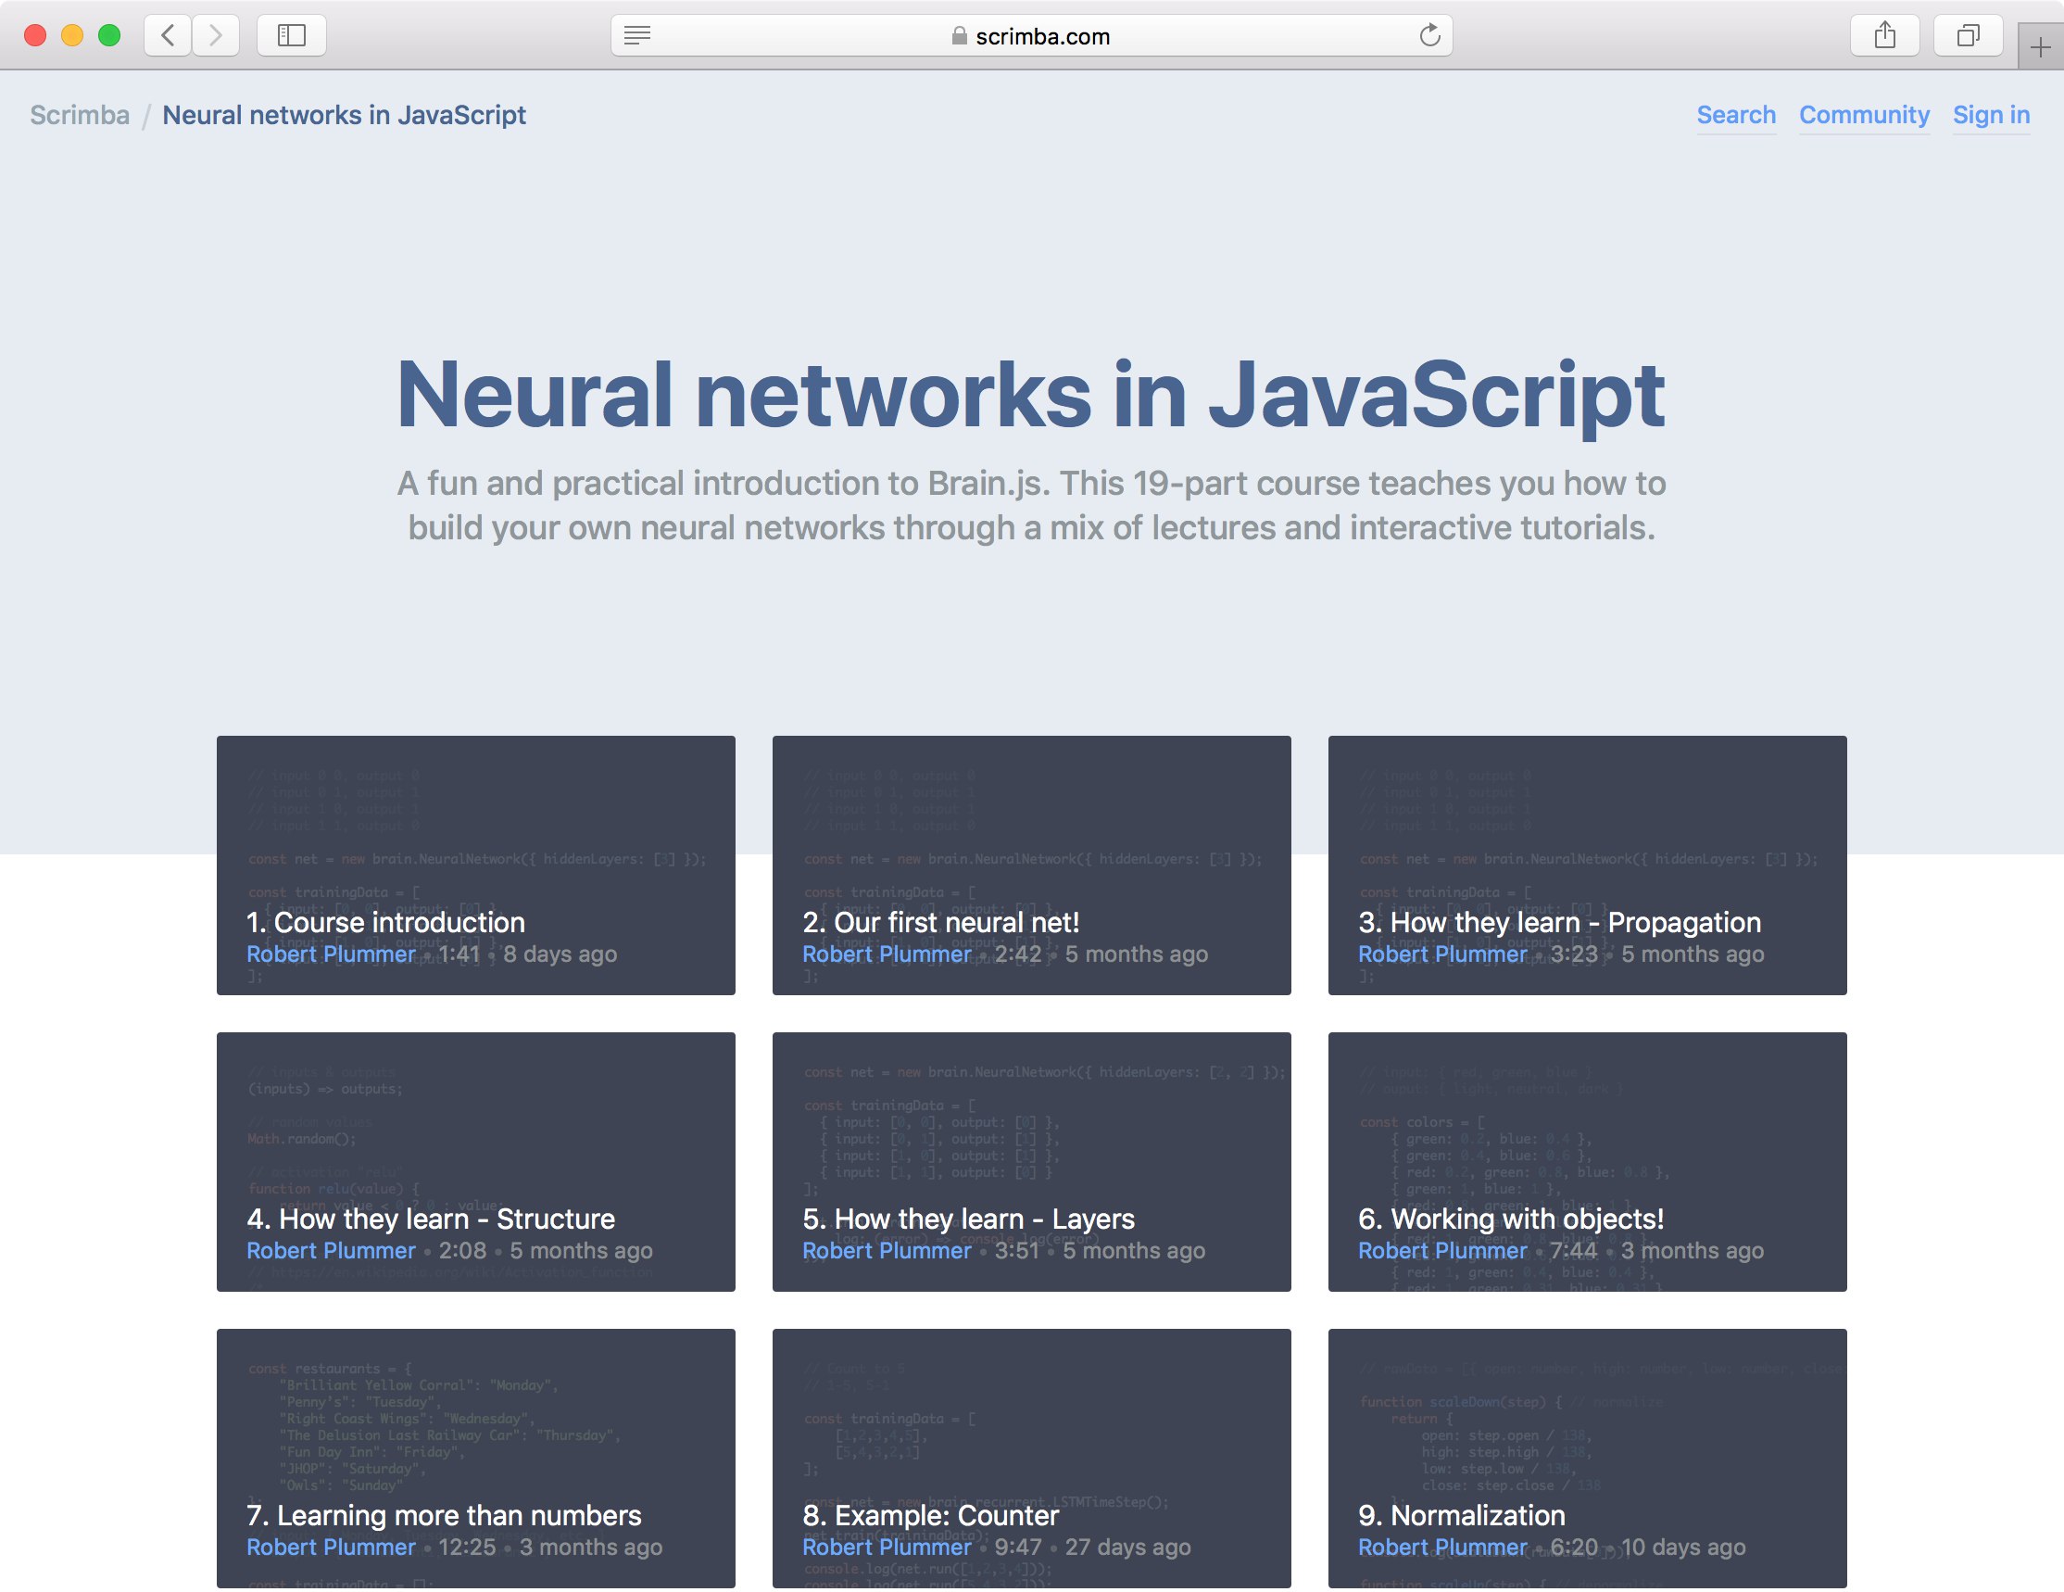Click the '8 days ago' text

tap(560, 954)
